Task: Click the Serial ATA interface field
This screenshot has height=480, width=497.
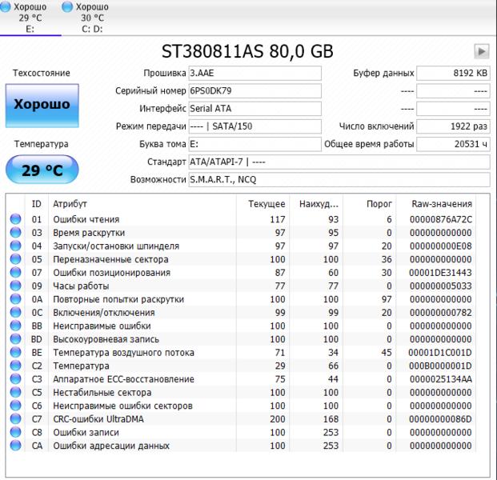Action: [x=255, y=109]
